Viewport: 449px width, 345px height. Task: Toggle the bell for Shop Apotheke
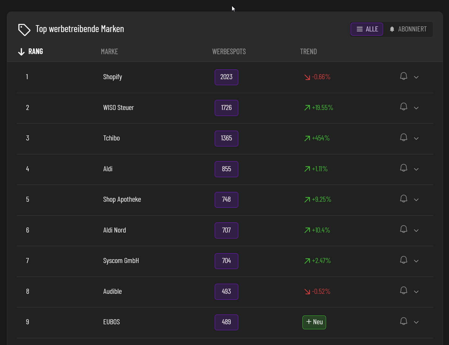click(x=403, y=199)
